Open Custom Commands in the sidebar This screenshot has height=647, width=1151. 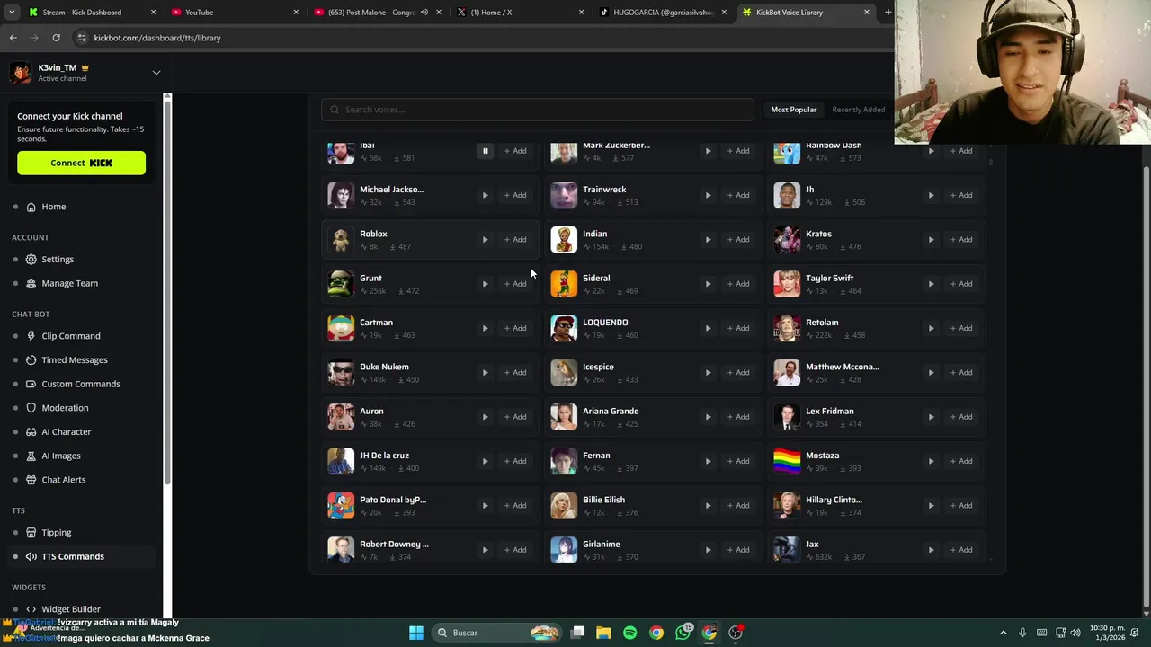click(80, 384)
